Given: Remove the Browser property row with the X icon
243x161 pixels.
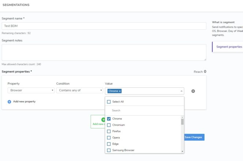Looking at the screenshot, I should click(x=193, y=91).
